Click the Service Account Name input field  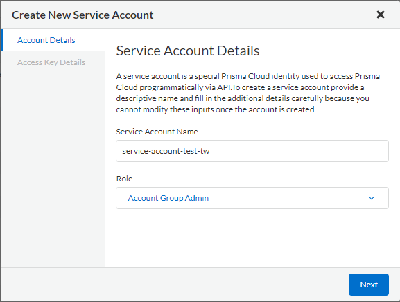[x=252, y=151]
